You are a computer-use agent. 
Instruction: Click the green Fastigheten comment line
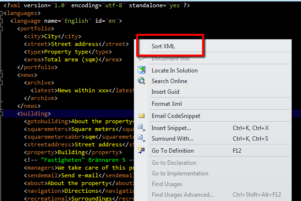pos(78,160)
